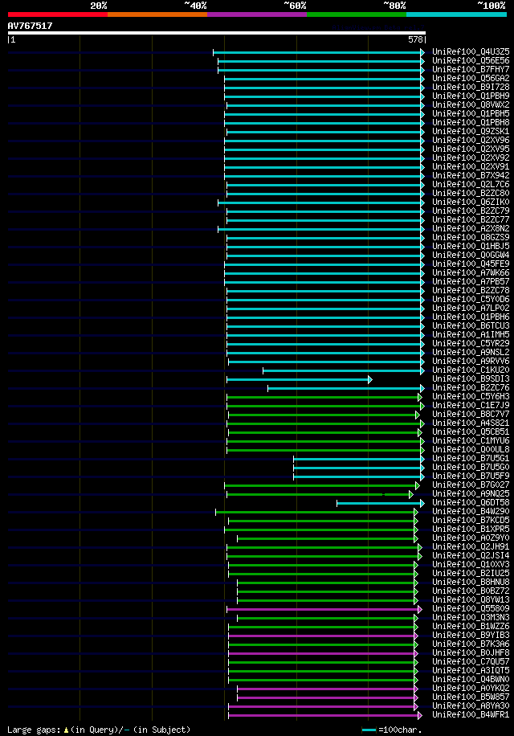The width and height of the screenshot is (514, 736).
Task: Select the UniRef100_A7LP02 entry
Action: 471,309
